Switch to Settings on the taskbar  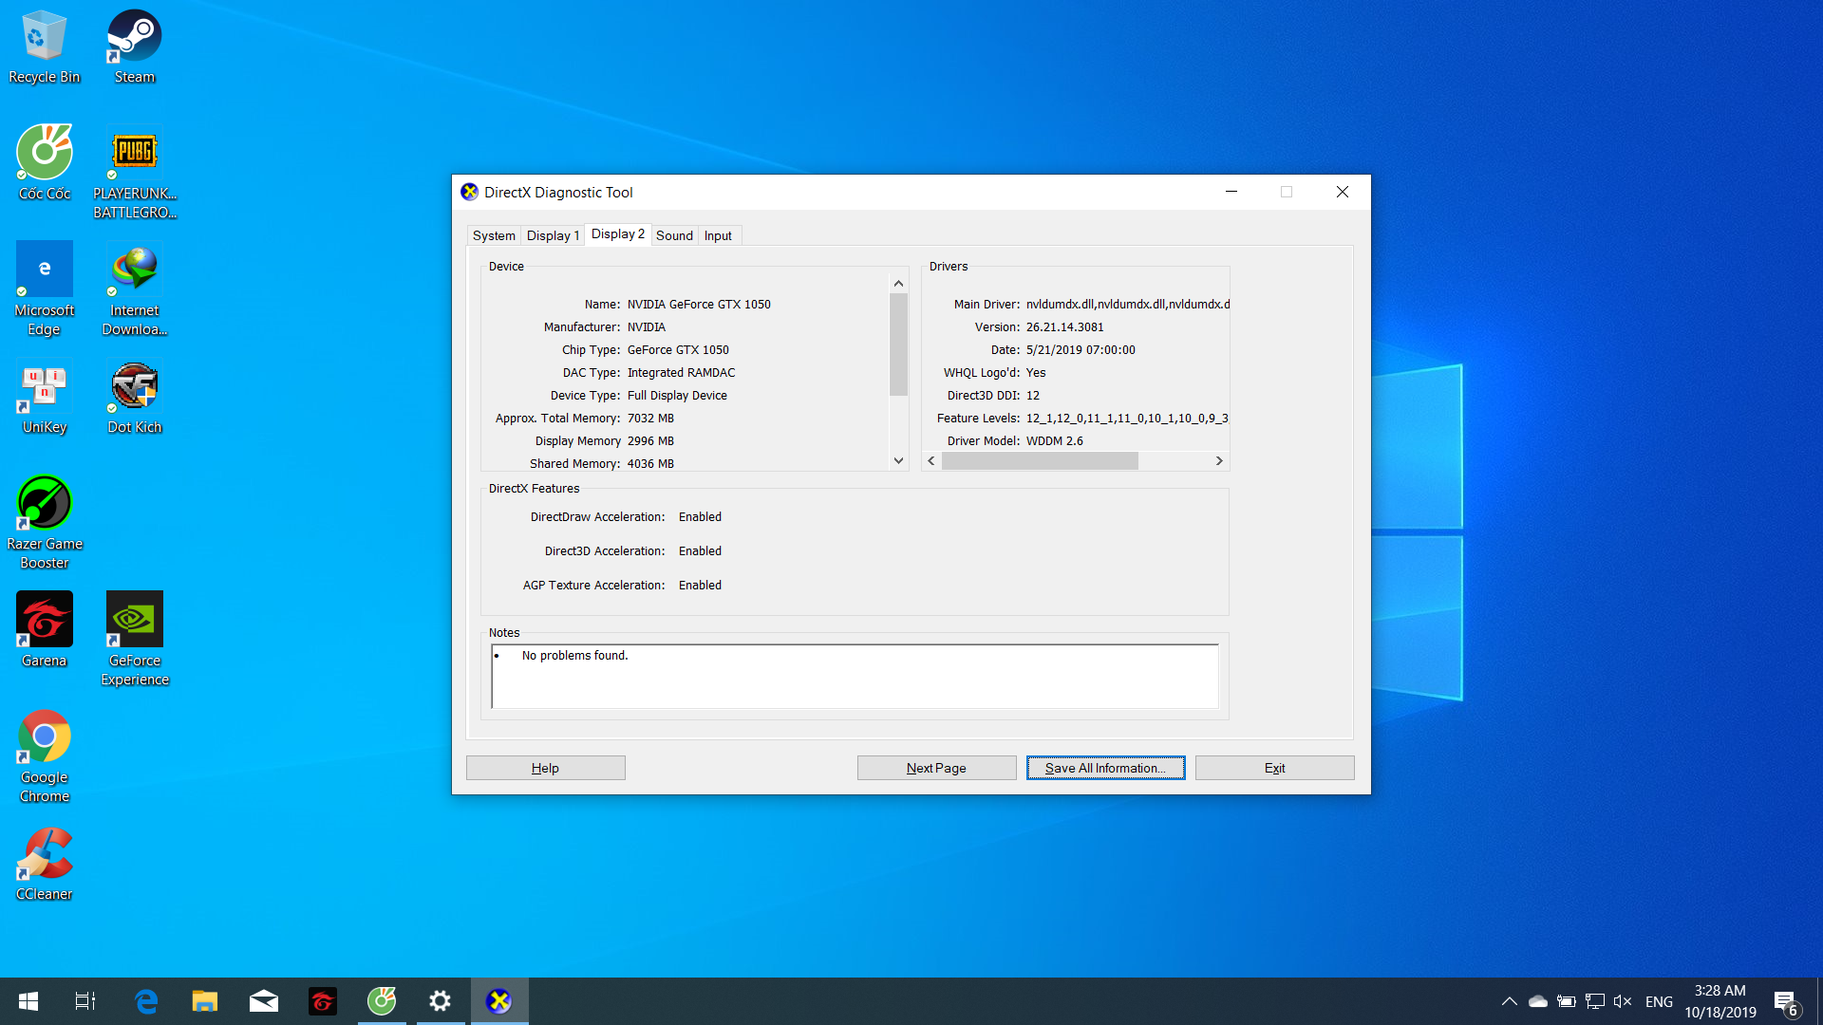(441, 1001)
